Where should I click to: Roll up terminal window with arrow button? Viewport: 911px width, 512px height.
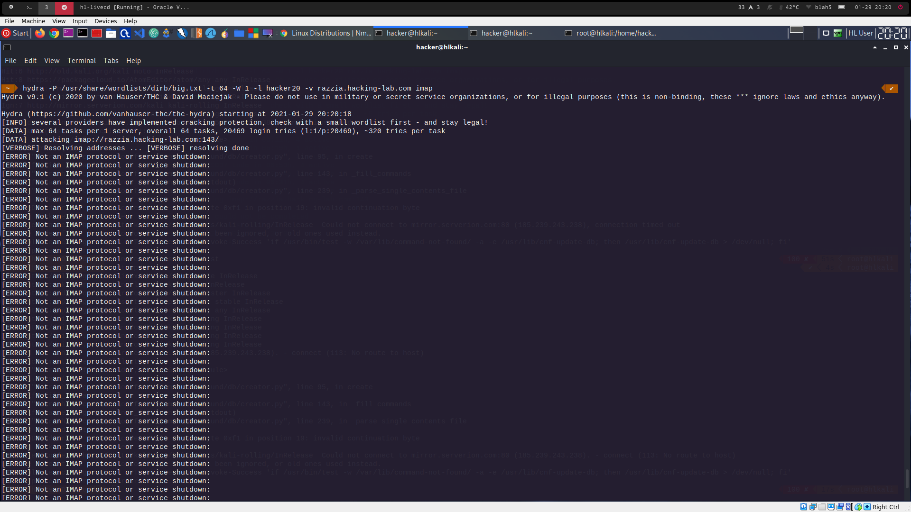coord(874,47)
